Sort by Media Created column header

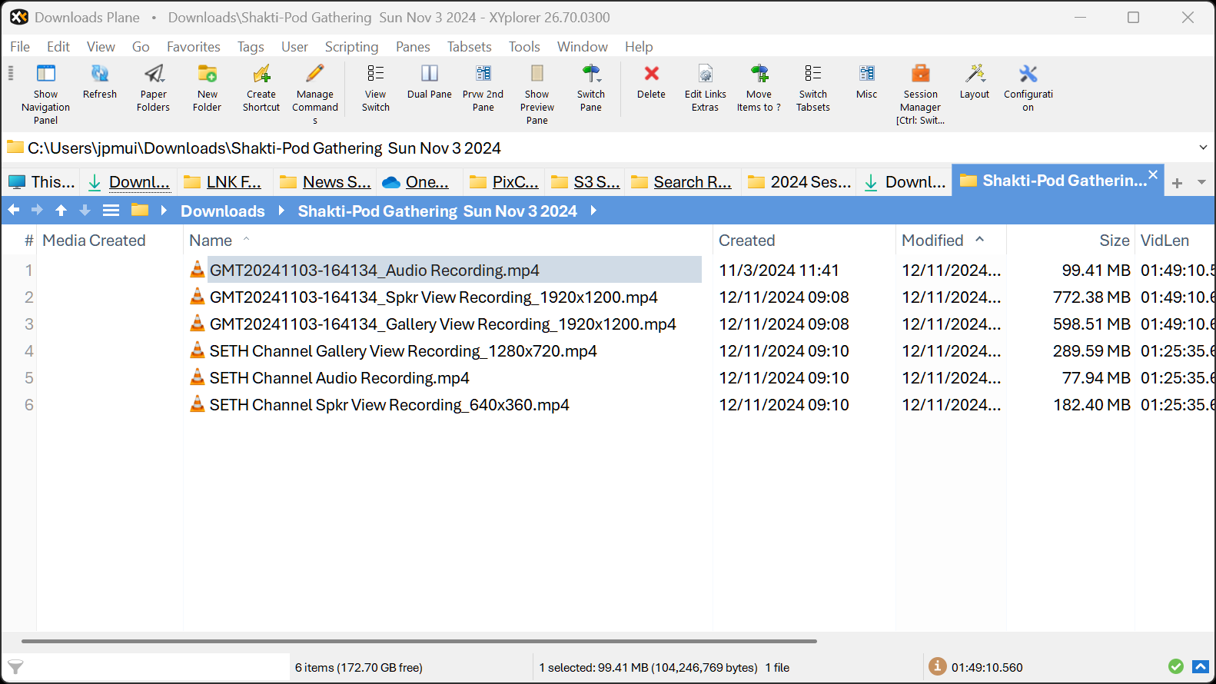point(94,241)
